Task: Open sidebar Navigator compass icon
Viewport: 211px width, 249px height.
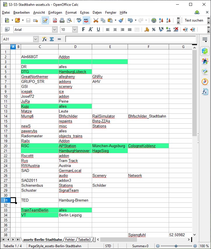Action: pos(205,82)
